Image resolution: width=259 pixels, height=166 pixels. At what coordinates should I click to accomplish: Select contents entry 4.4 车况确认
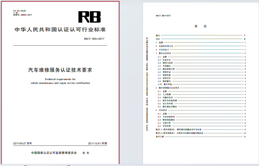click(x=201, y=66)
